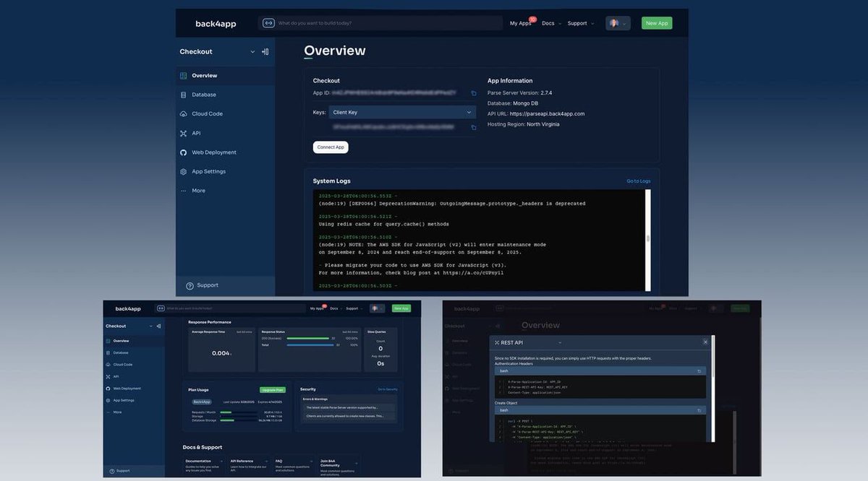Open Web Deployment GitHub icon in System Logs window
Screen dimensions: 868x481
pyautogui.click(x=184, y=152)
